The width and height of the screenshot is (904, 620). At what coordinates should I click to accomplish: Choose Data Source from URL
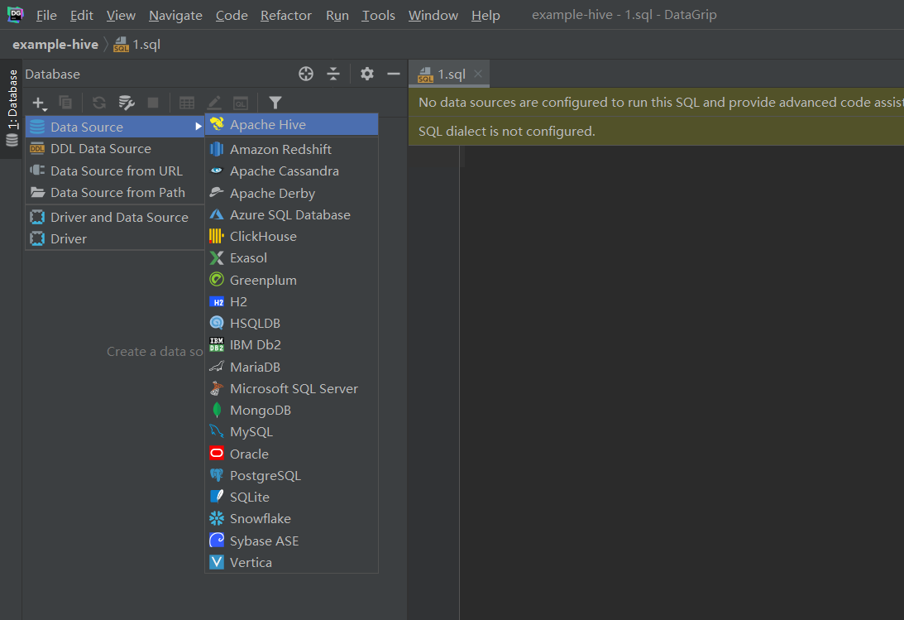(x=115, y=171)
